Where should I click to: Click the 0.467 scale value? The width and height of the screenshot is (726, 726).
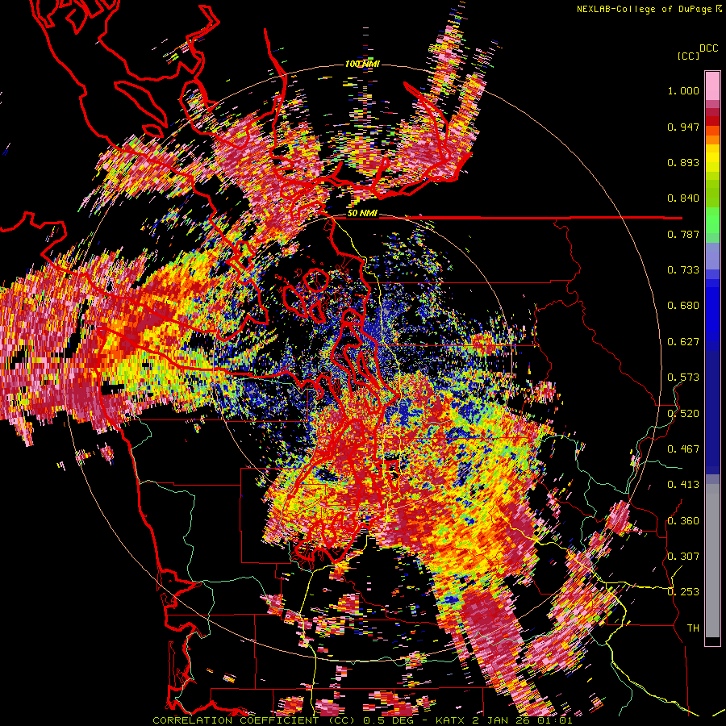(x=683, y=449)
